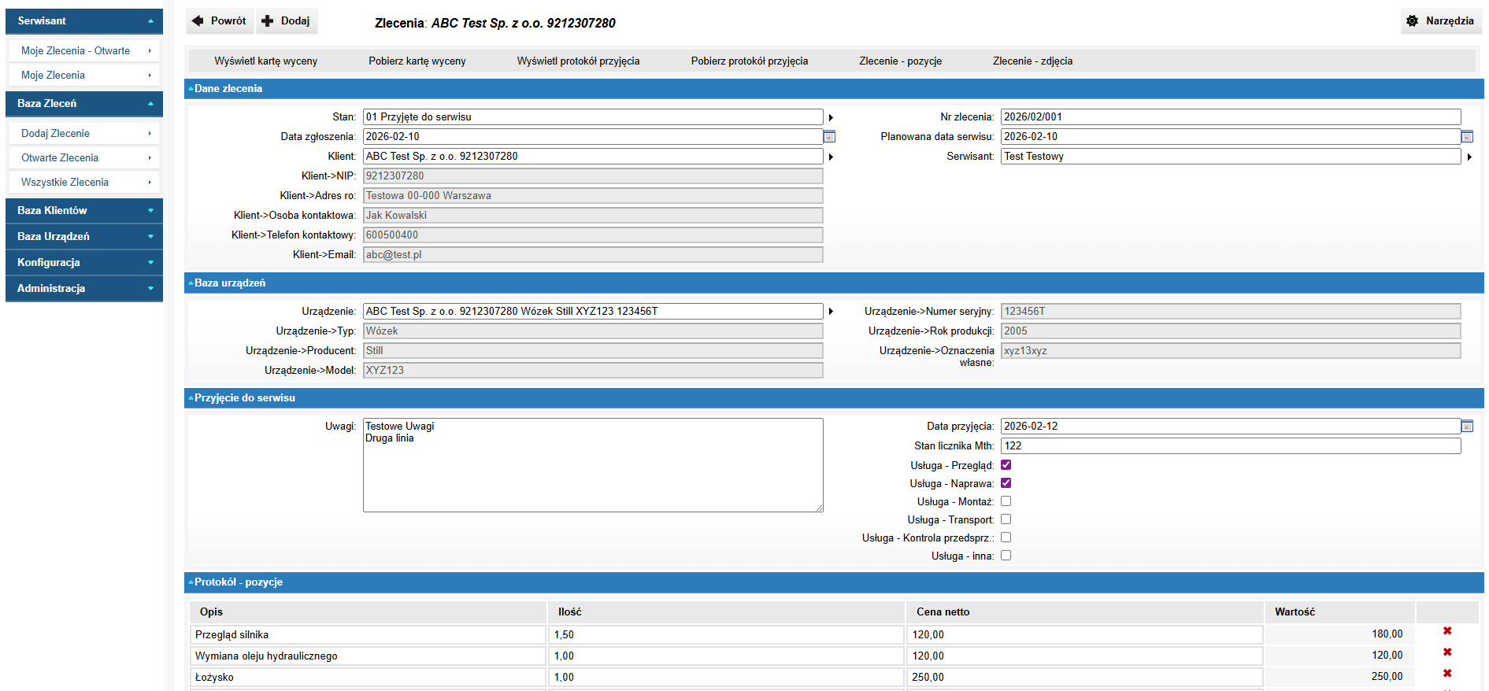Click the calendar icon beside Data zgłoszenia
The image size is (1489, 691).
(x=829, y=137)
